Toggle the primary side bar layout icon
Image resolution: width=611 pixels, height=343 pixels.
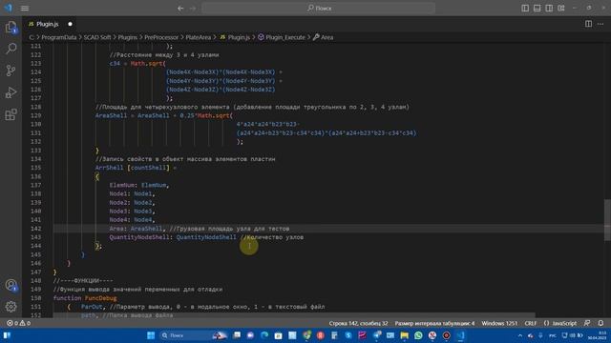point(525,9)
